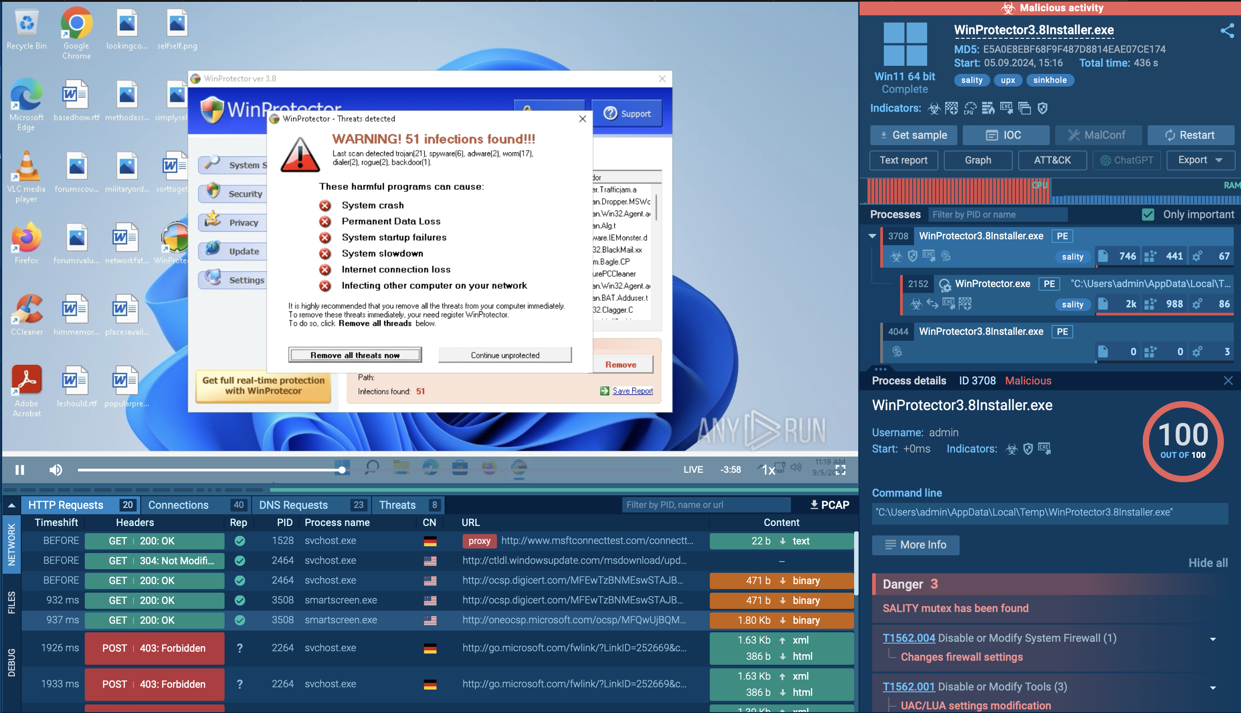Image resolution: width=1241 pixels, height=713 pixels.
Task: Pause the session video playback
Action: (x=19, y=470)
